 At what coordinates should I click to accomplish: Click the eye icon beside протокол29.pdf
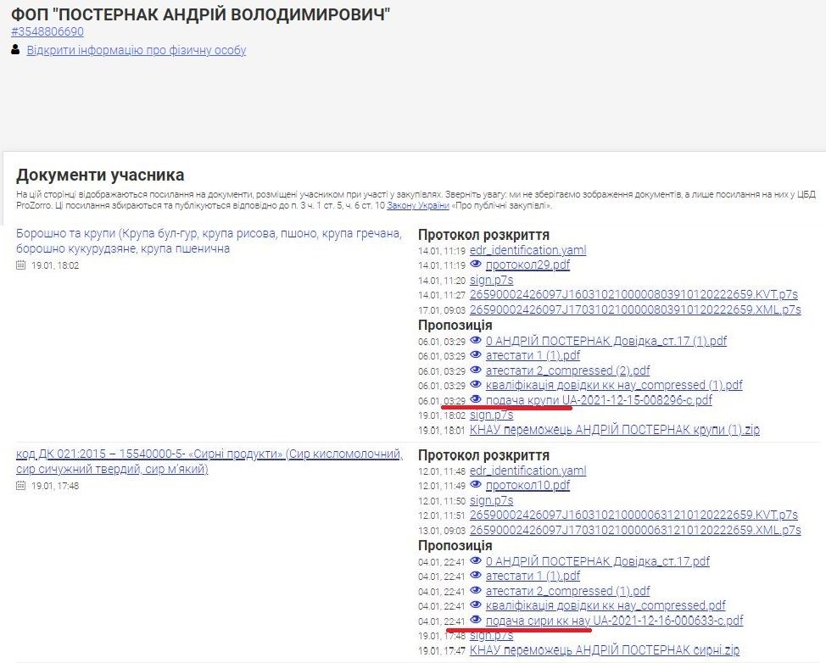[476, 265]
